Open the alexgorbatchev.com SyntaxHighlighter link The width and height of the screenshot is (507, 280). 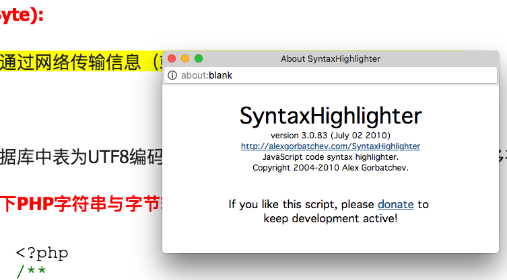(330, 146)
